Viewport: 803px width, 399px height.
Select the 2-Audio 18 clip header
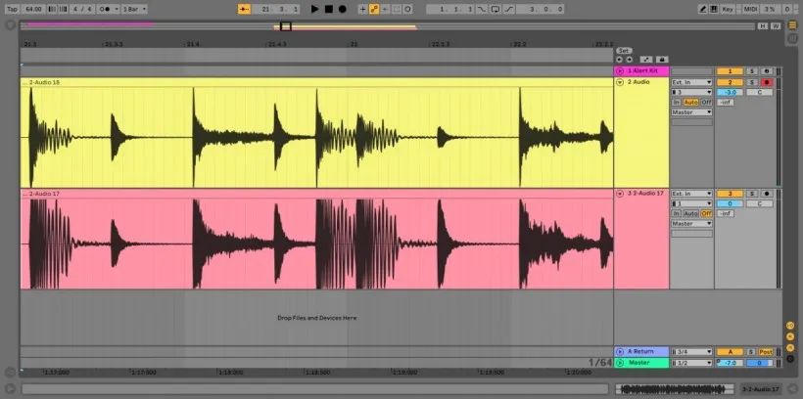316,82
